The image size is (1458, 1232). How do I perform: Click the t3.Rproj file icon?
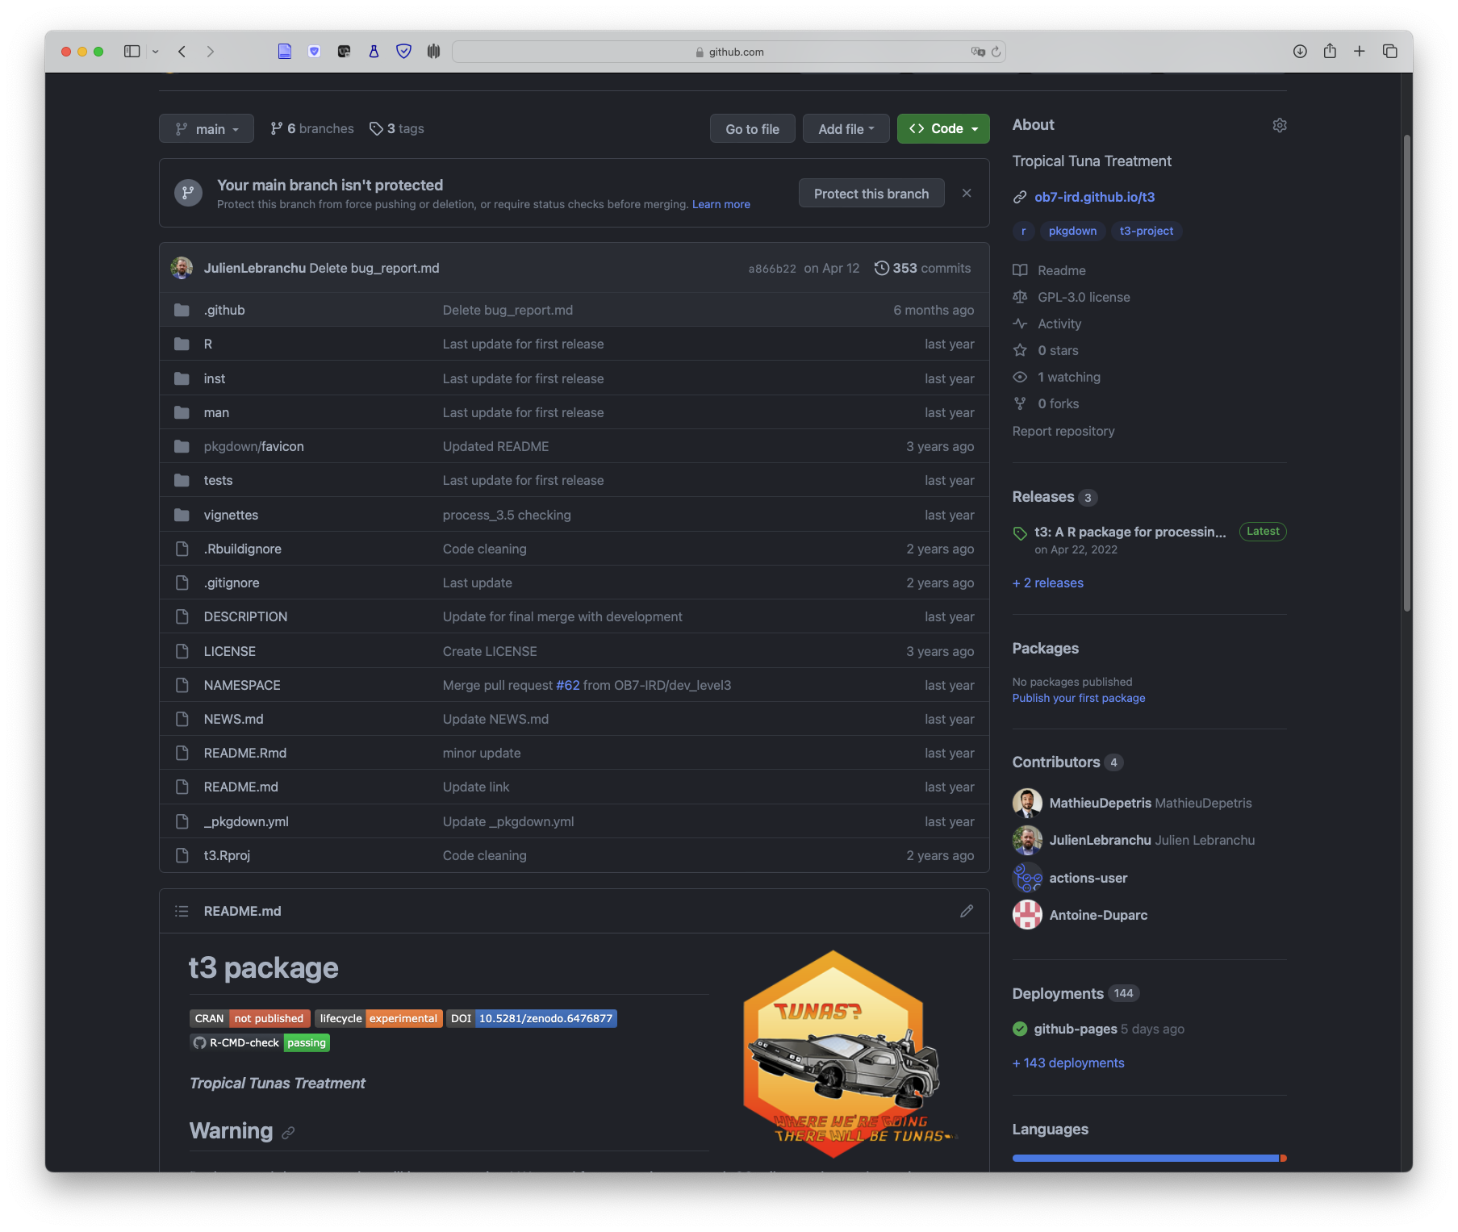coord(182,855)
